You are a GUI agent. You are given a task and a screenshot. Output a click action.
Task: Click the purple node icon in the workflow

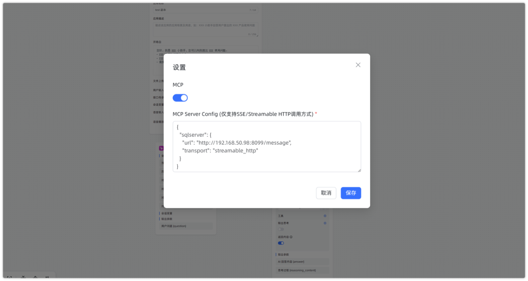tap(161, 148)
